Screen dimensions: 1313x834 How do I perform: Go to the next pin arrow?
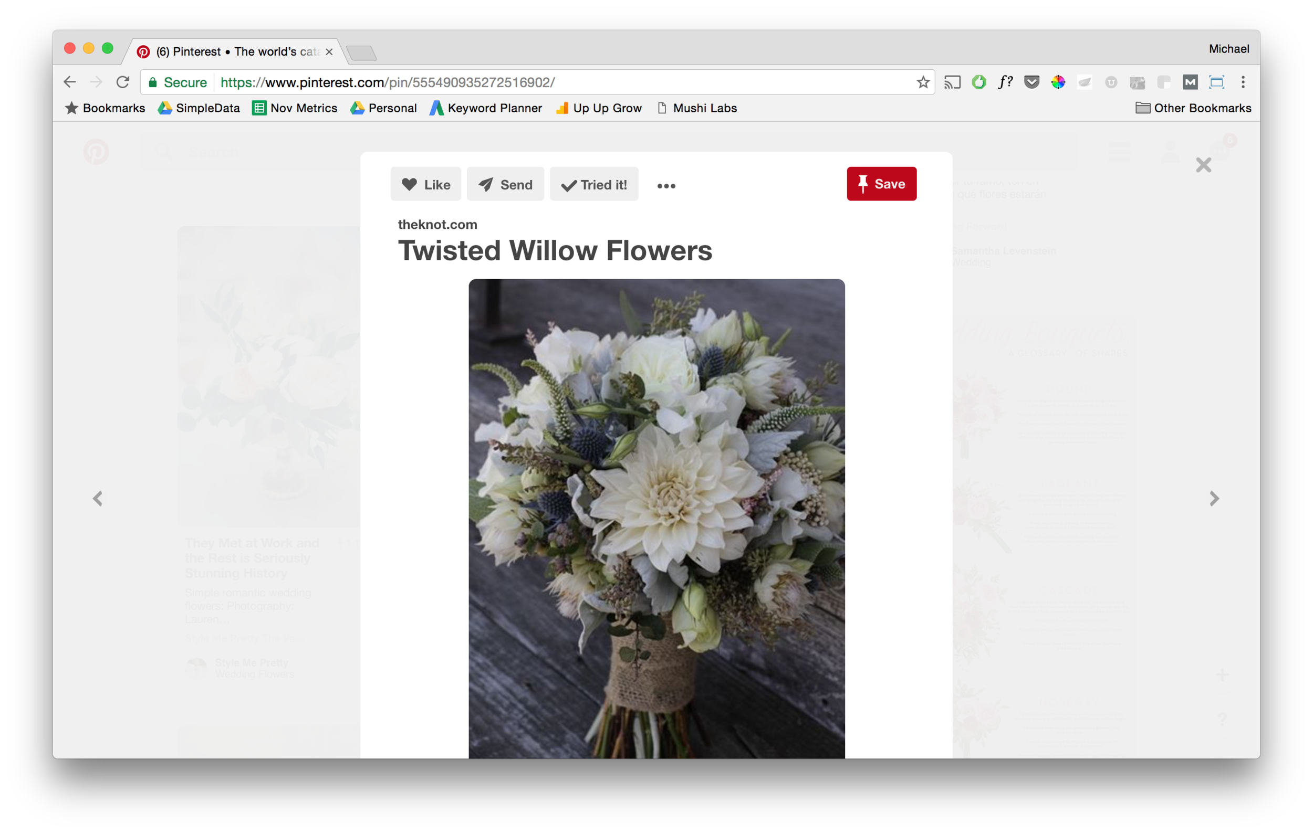pyautogui.click(x=1214, y=499)
